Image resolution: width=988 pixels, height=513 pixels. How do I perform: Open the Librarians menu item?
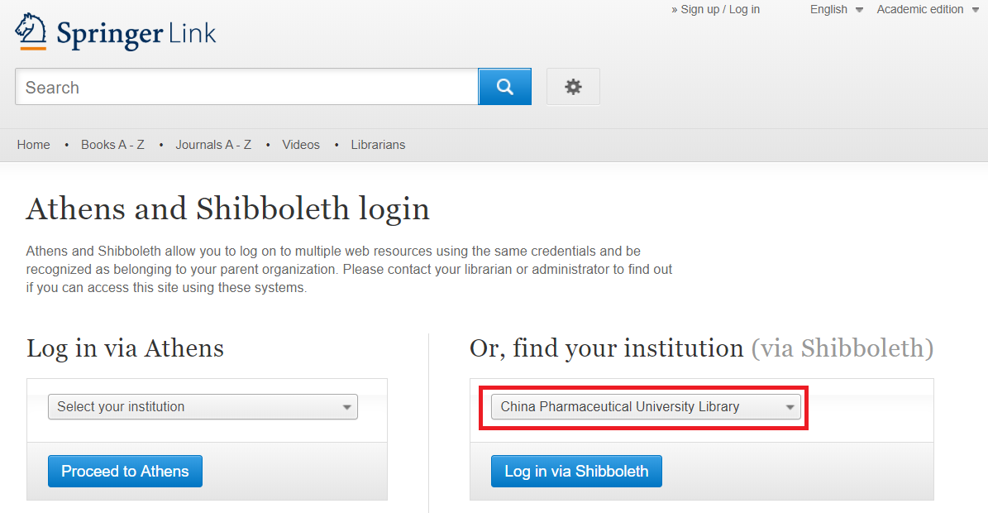(x=378, y=145)
